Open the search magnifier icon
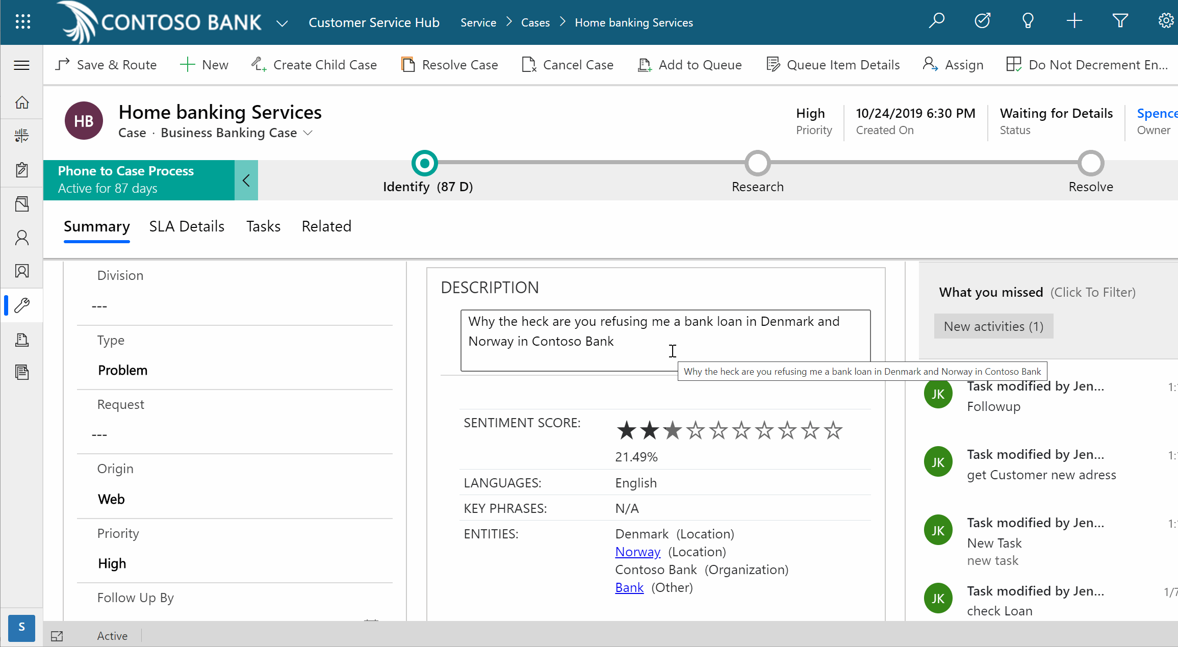1178x647 pixels. click(x=937, y=21)
